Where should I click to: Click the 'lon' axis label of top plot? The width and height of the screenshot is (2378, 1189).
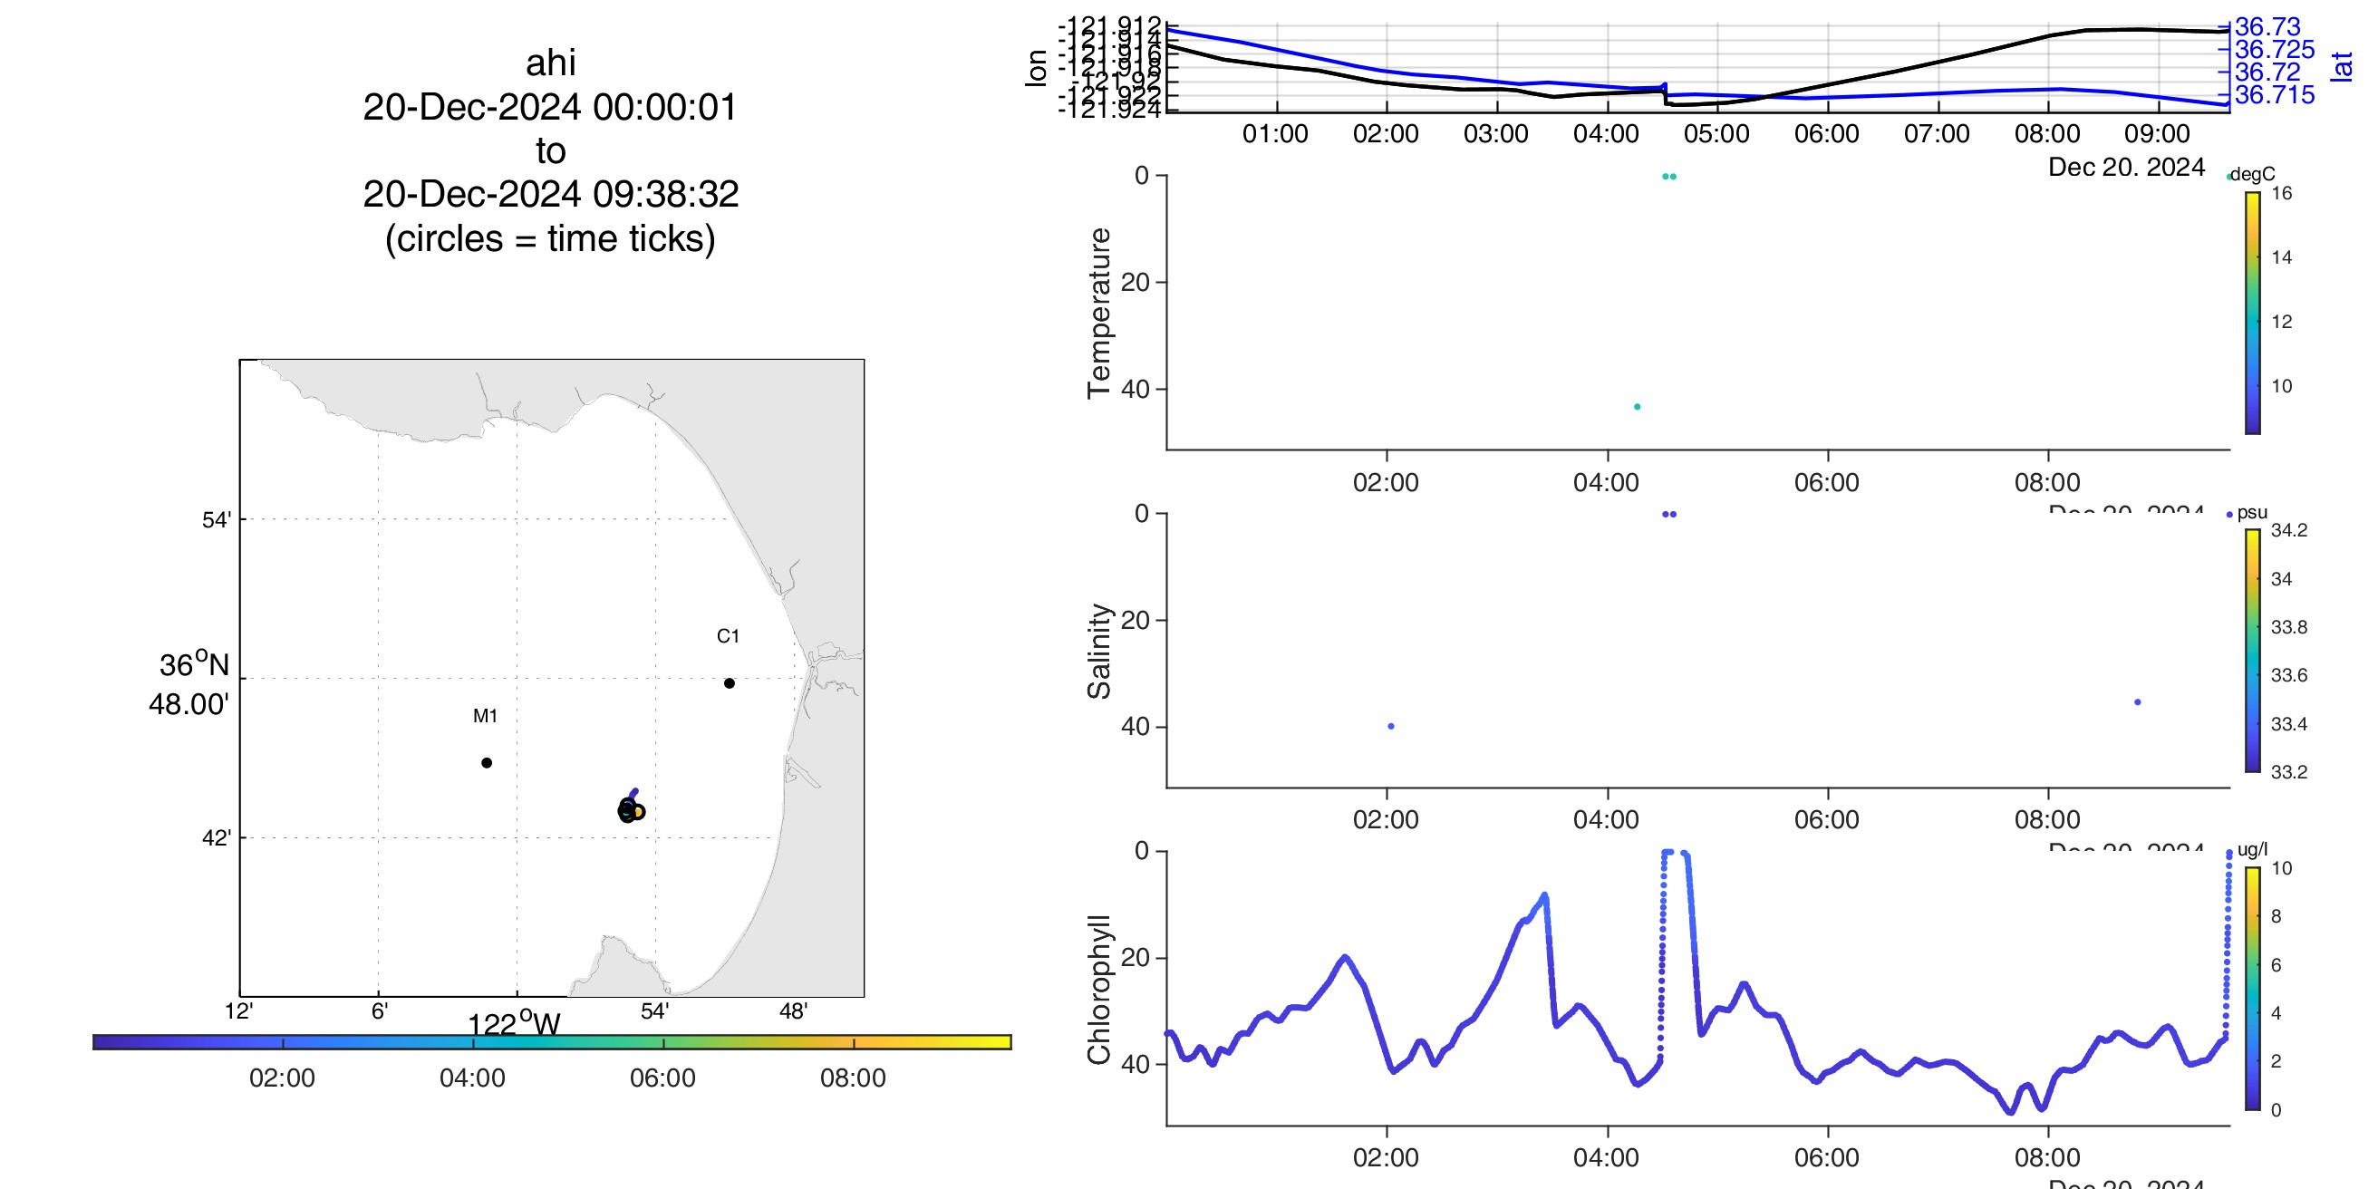click(x=1036, y=68)
